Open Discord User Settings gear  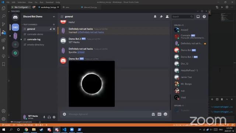point(54,117)
